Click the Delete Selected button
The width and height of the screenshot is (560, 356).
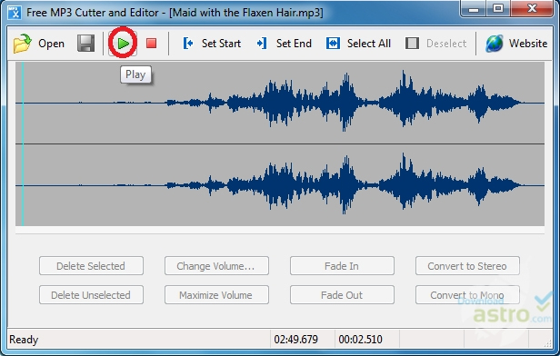pyautogui.click(x=91, y=266)
